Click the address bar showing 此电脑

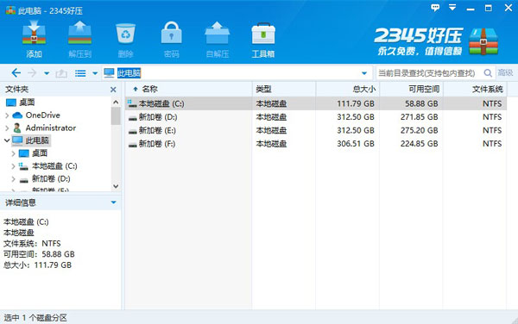(236, 73)
